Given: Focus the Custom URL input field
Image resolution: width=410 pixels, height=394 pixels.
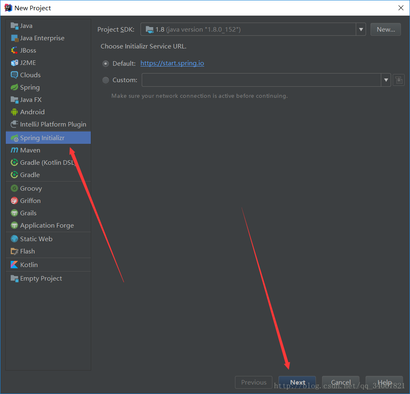Looking at the screenshot, I should tap(261, 80).
